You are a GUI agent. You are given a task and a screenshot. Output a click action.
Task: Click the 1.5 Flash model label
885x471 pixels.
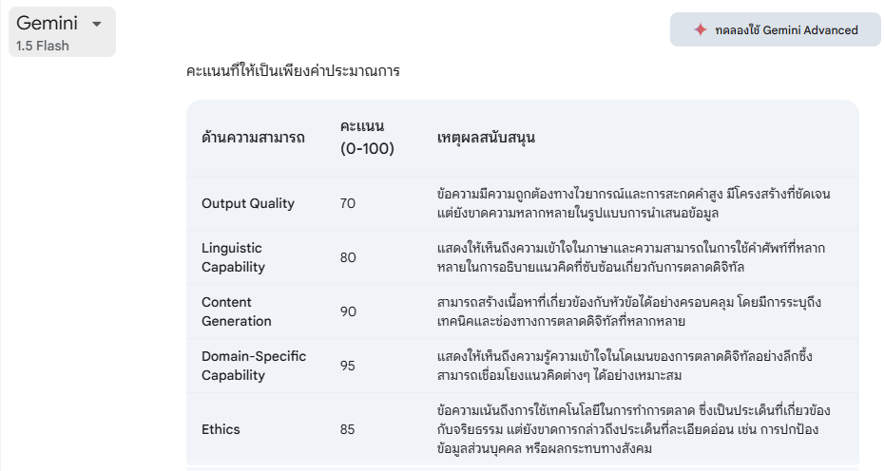point(43,46)
